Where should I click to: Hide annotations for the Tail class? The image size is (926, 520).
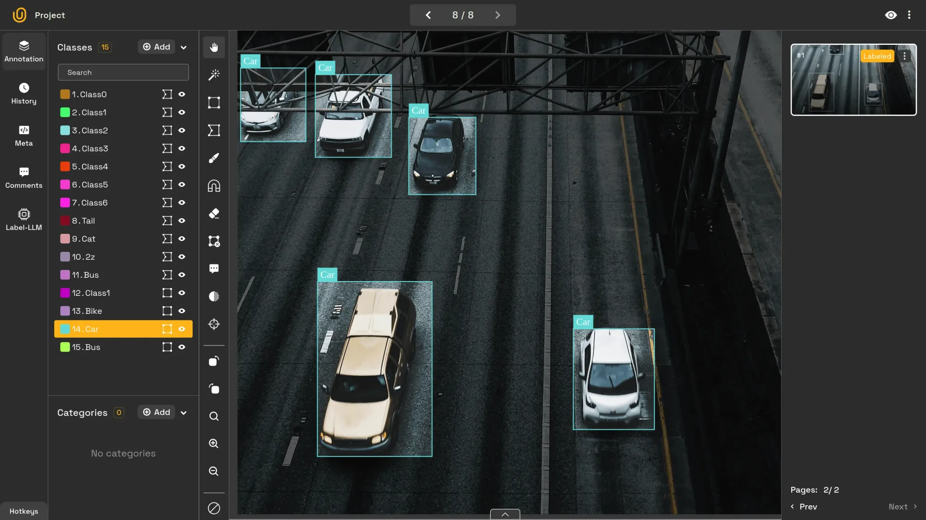[181, 220]
